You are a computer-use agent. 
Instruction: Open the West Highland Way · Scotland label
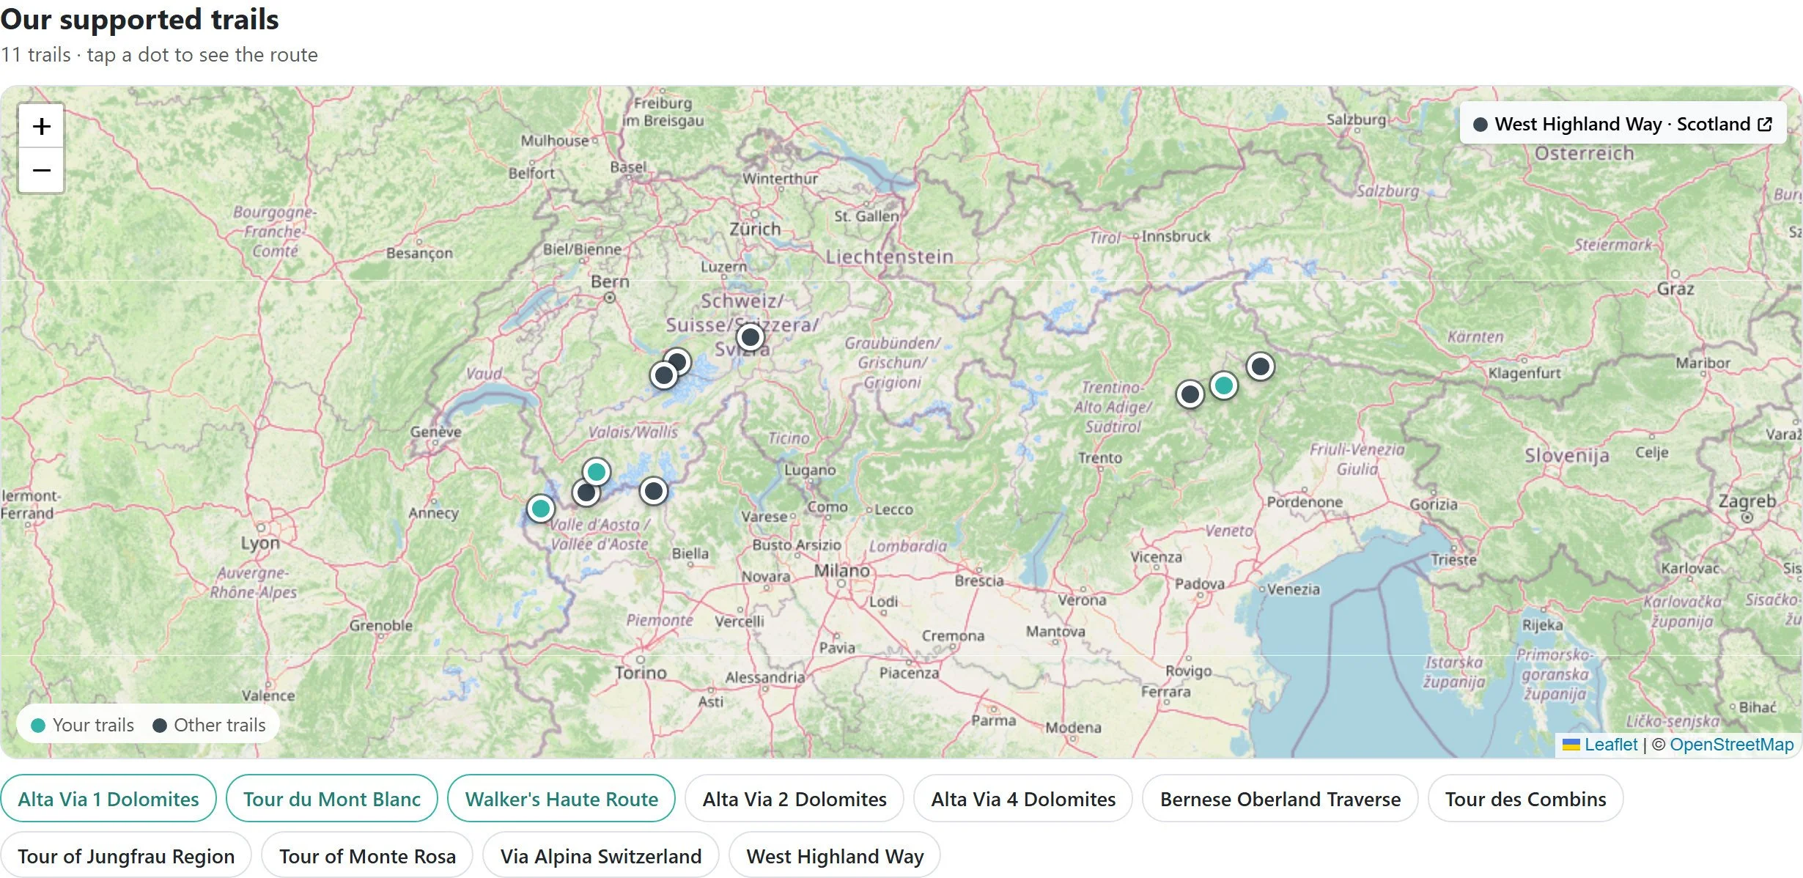click(1623, 124)
